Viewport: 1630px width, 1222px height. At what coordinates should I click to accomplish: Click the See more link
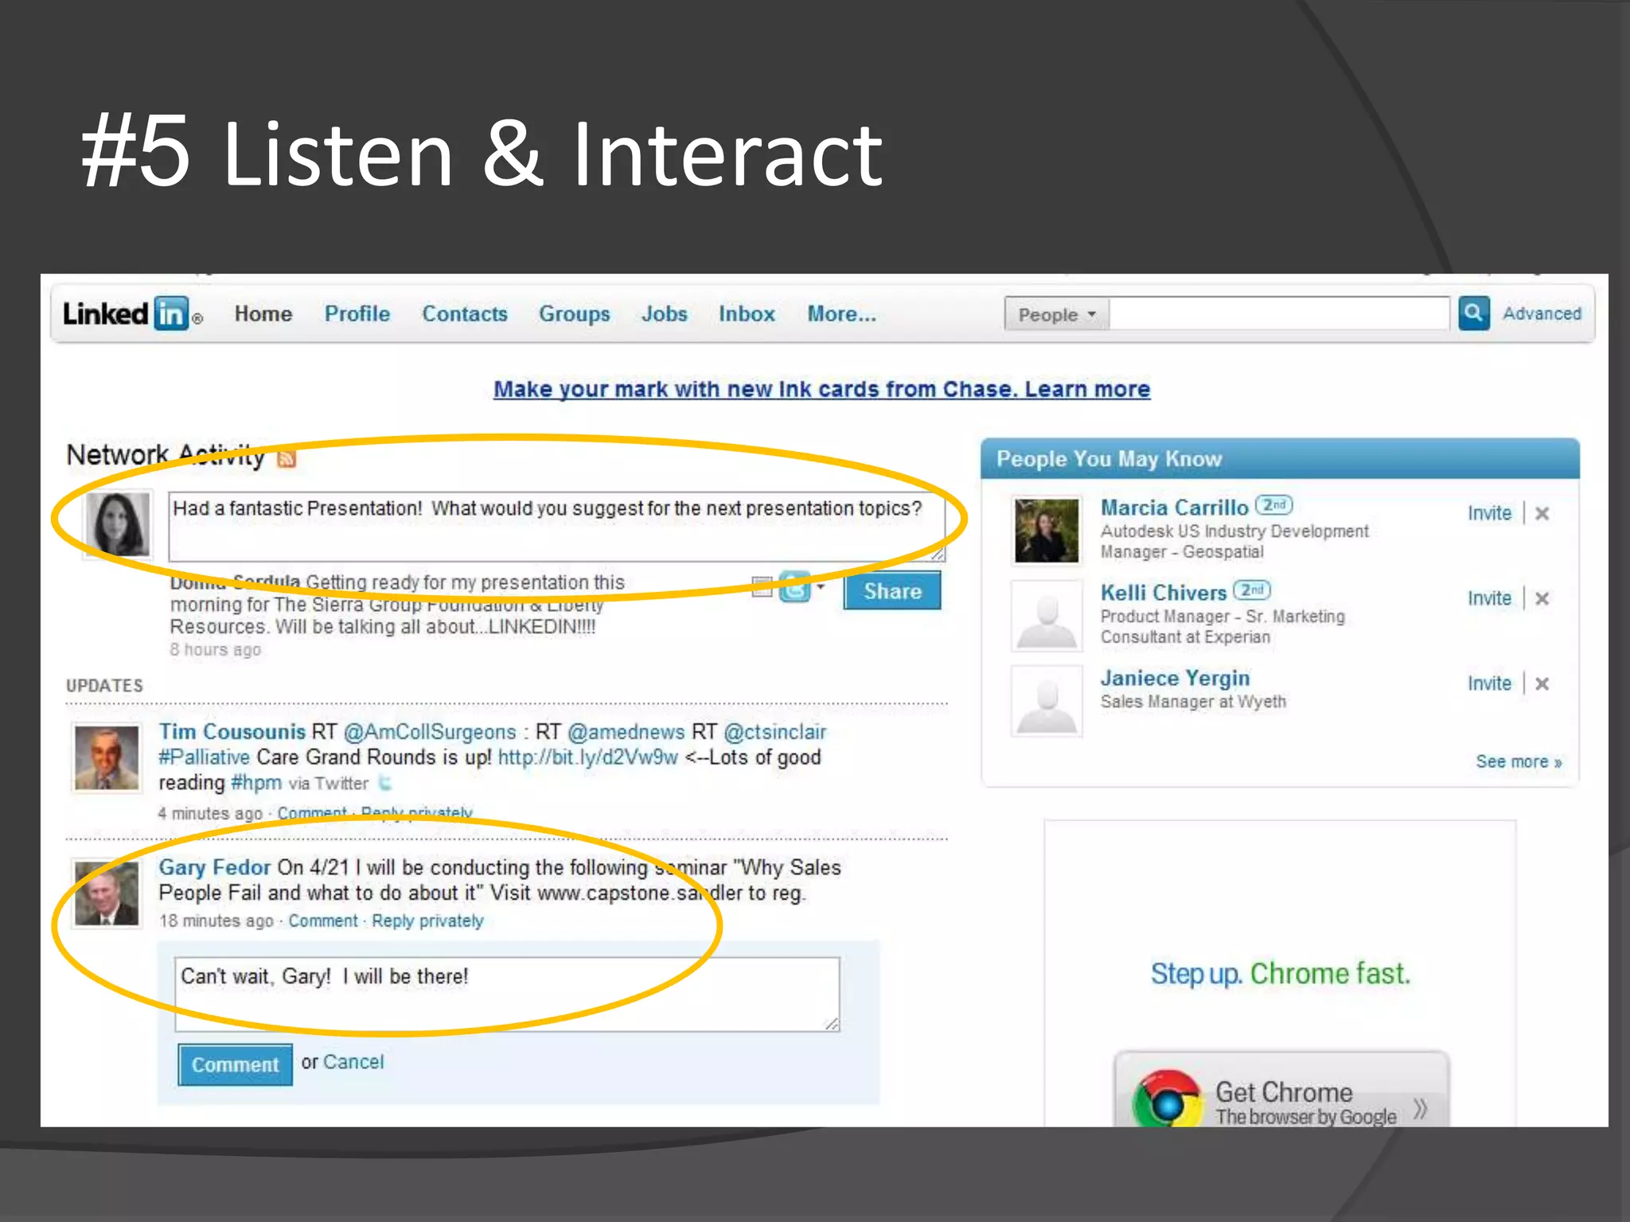click(x=1518, y=762)
